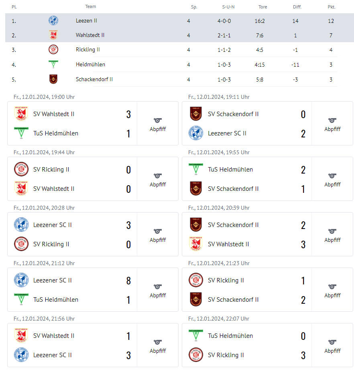Click the Wahlstedt II crest in the table
This screenshot has width=354, height=370.
click(x=53, y=35)
